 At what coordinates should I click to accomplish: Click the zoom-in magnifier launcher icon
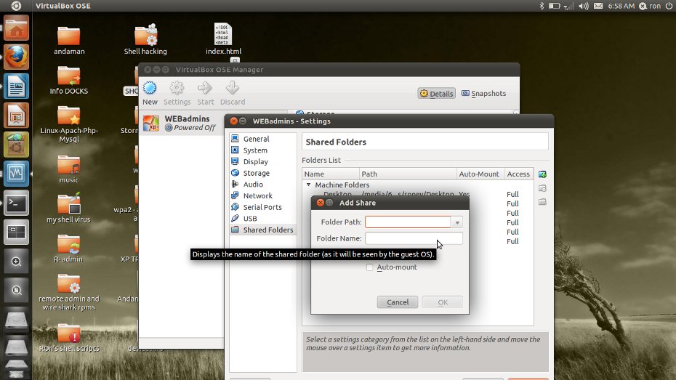tap(17, 262)
